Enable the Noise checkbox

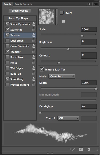(7, 62)
